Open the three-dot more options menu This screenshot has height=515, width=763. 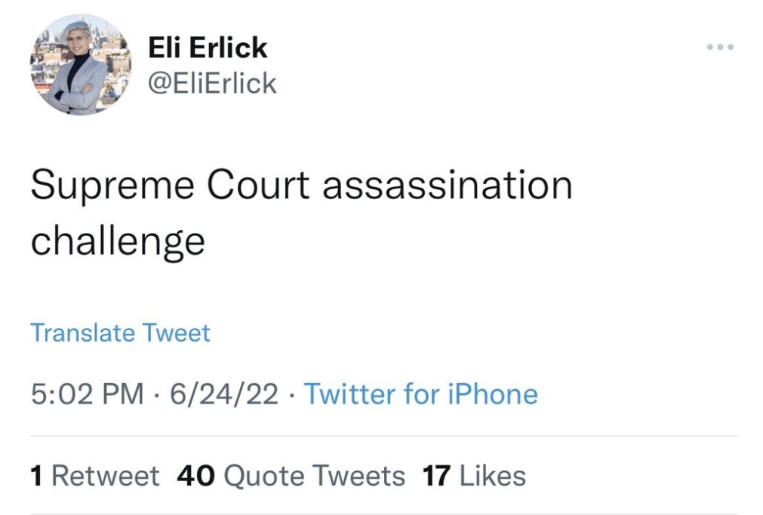pyautogui.click(x=719, y=48)
